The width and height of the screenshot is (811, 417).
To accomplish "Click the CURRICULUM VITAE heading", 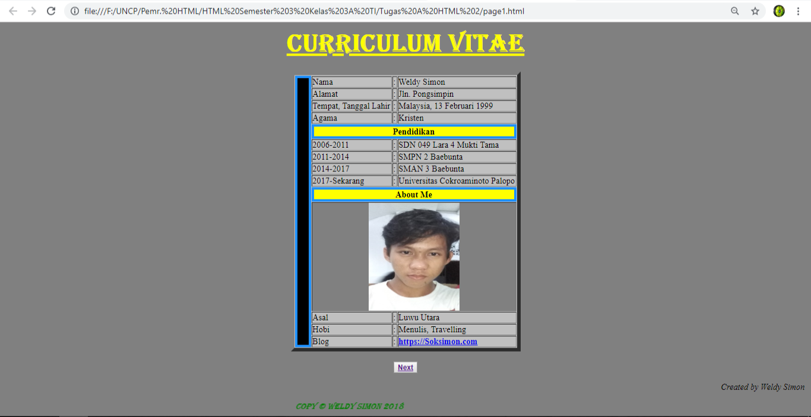I will 405,44.
